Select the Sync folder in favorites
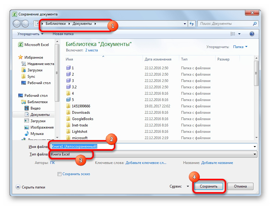 (x=31, y=77)
